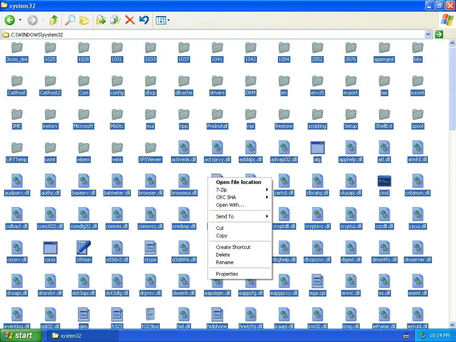This screenshot has width=456, height=342.
Task: Choose Rename in the context menu
Action: pyautogui.click(x=240, y=262)
